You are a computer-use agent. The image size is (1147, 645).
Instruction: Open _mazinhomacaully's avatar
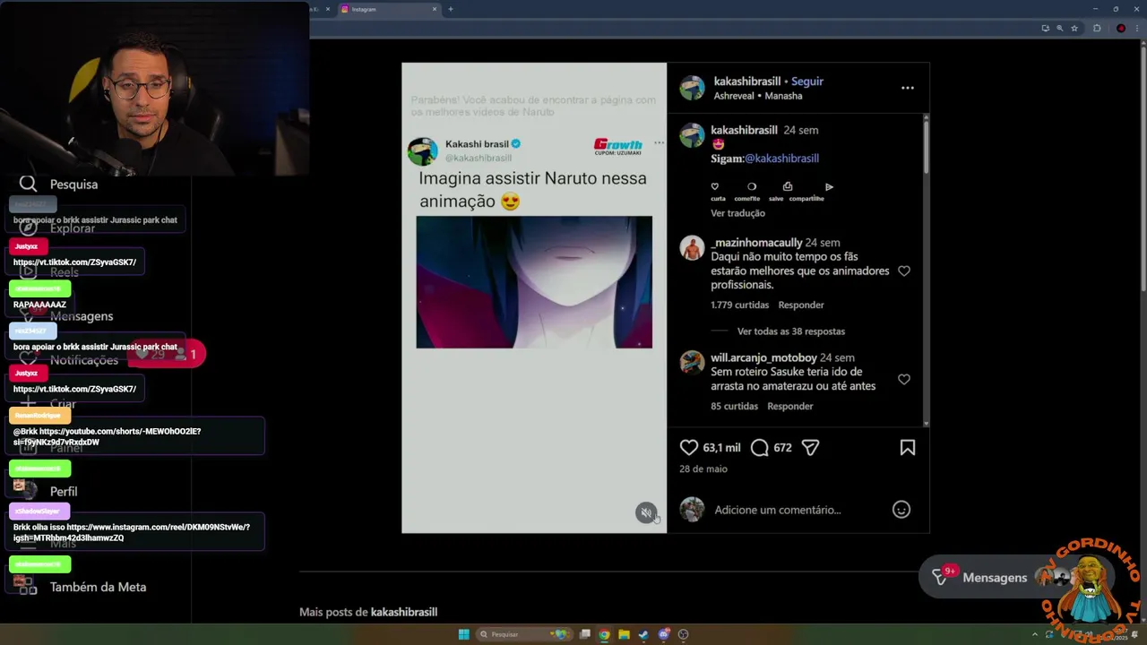(x=693, y=248)
